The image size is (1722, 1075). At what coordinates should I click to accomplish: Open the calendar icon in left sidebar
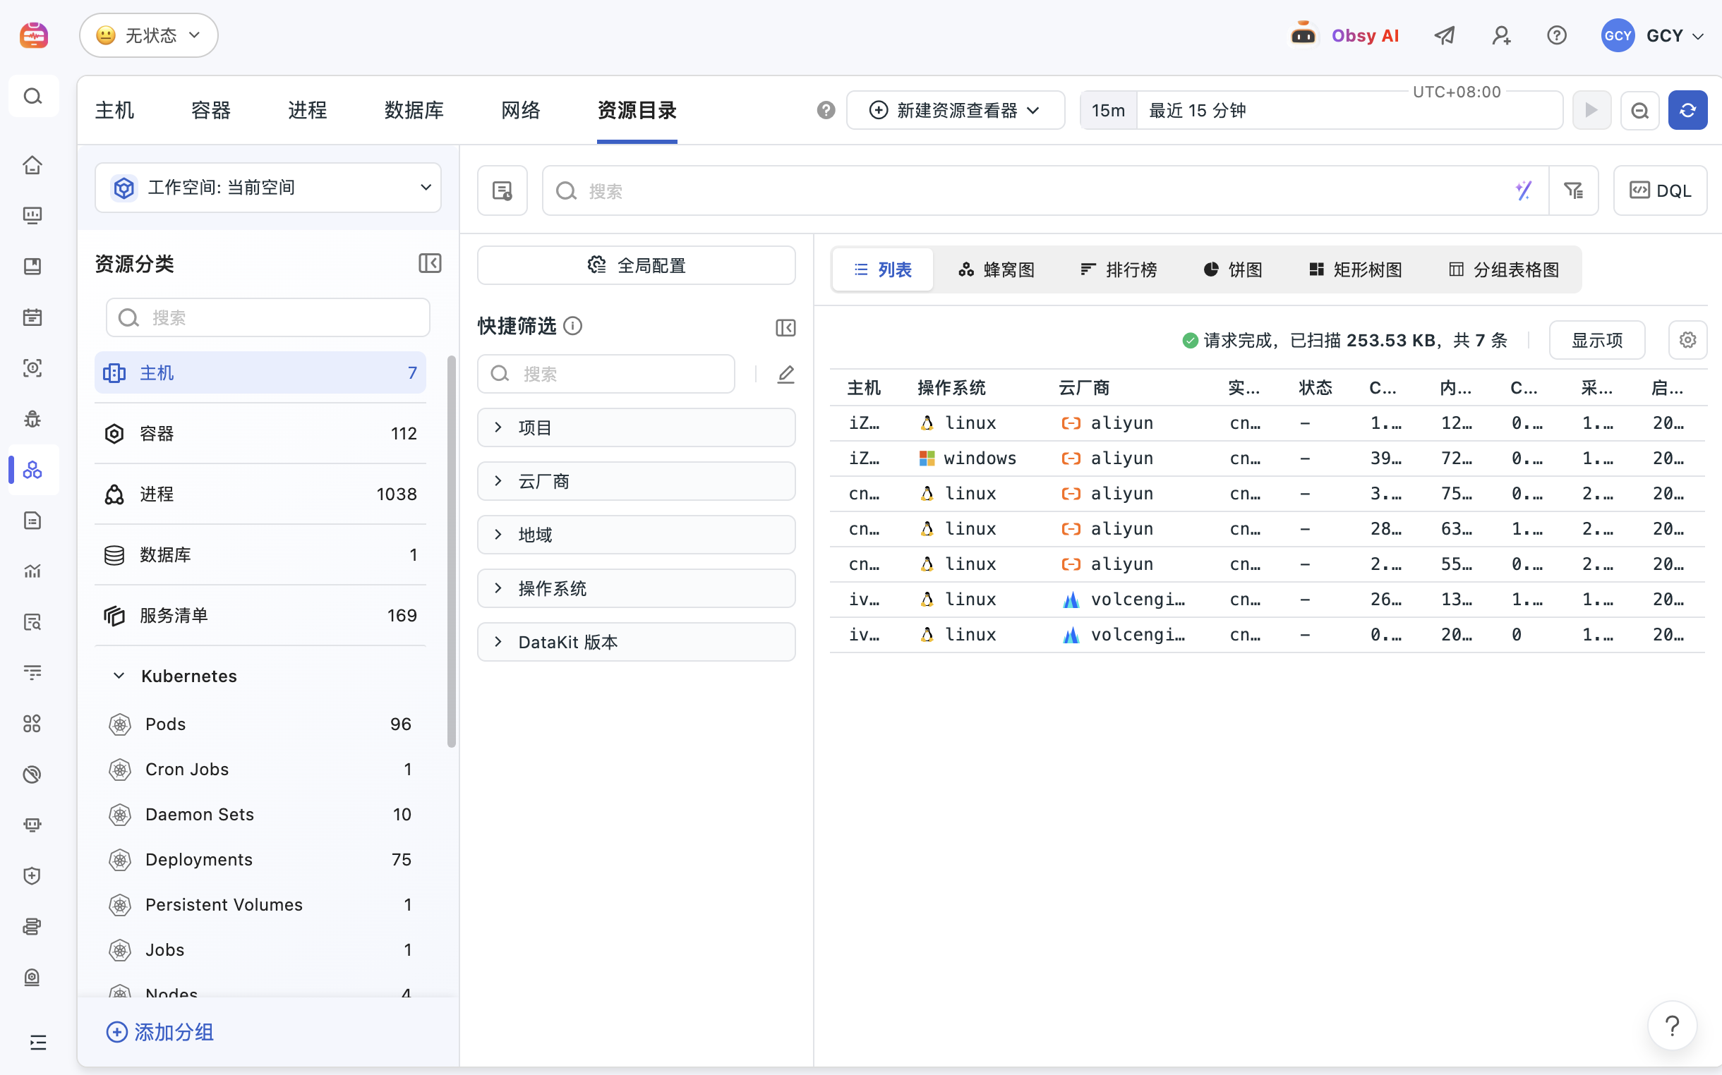[x=32, y=317]
